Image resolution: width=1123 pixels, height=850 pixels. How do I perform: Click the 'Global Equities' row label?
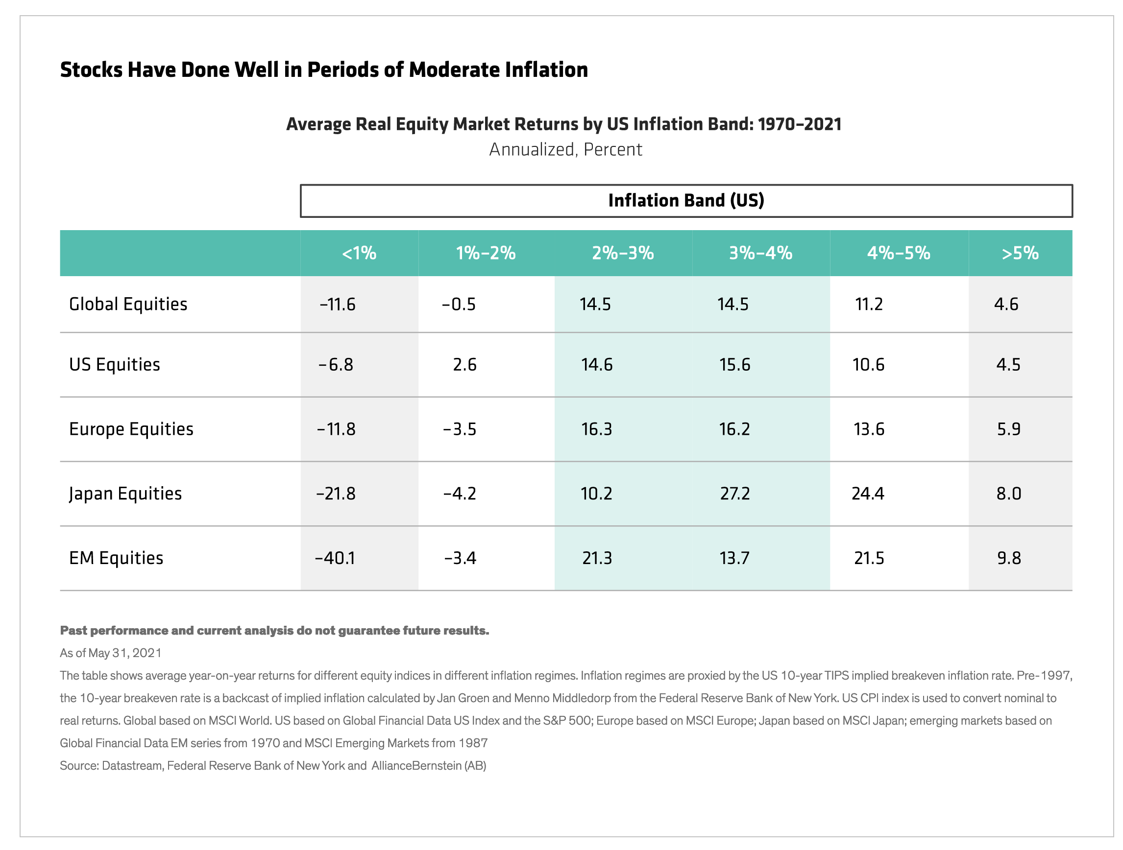pyautogui.click(x=128, y=304)
